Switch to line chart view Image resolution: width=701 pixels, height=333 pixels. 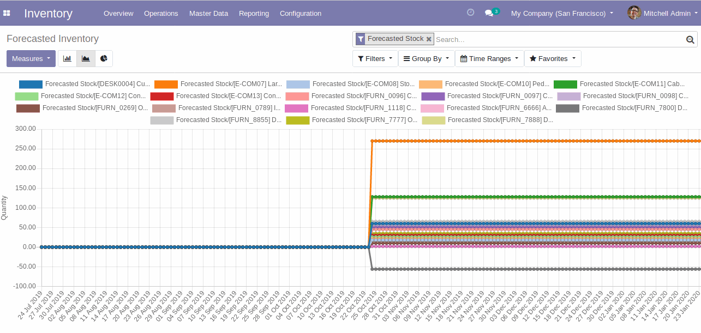[x=86, y=59]
